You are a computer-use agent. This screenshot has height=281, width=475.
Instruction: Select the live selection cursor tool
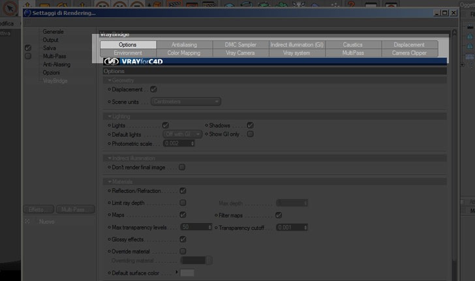coord(10,8)
